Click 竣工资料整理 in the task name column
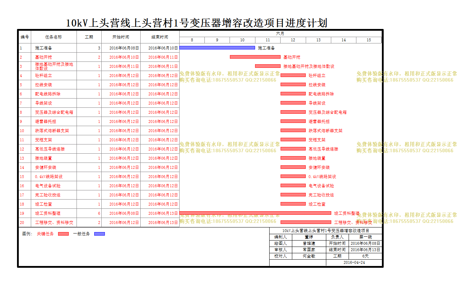The image size is (457, 284). tap(48, 213)
